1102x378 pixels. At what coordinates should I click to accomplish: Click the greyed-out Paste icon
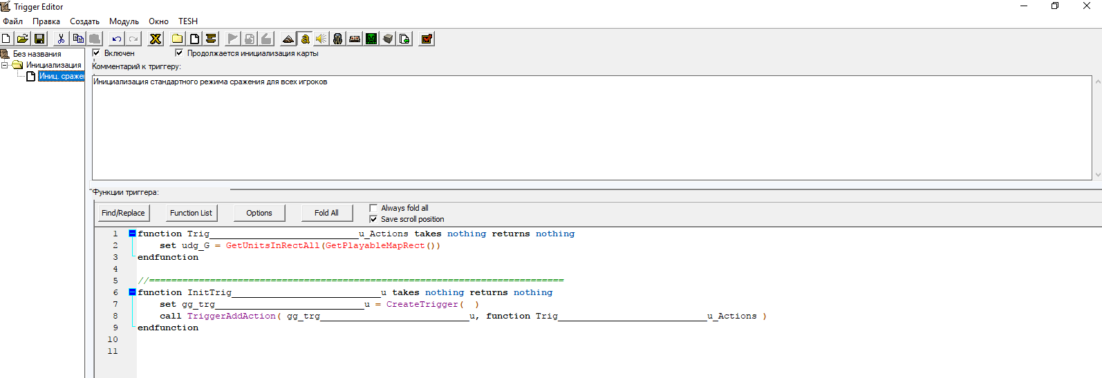click(x=95, y=39)
